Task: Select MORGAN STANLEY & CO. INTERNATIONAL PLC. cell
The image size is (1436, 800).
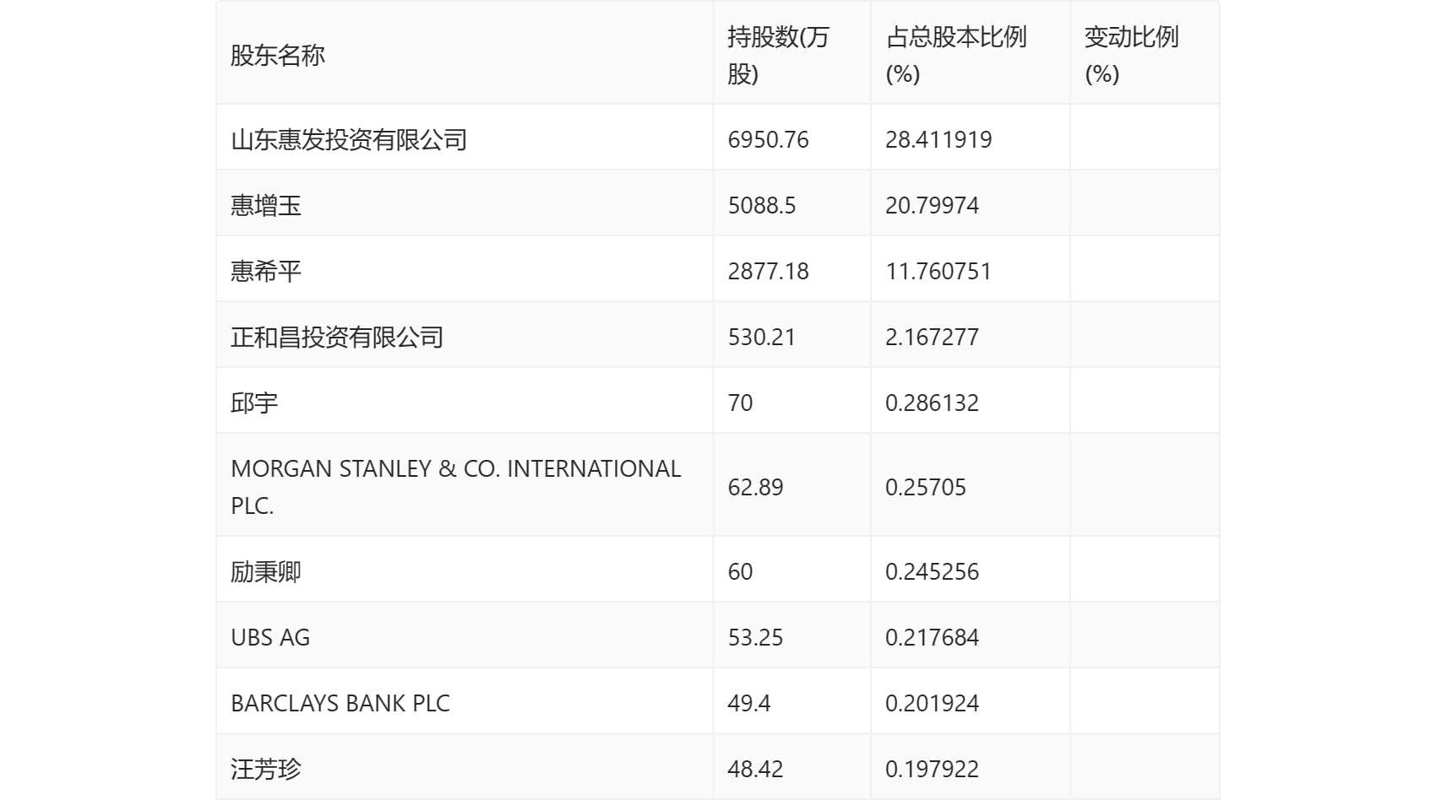Action: coord(455,487)
